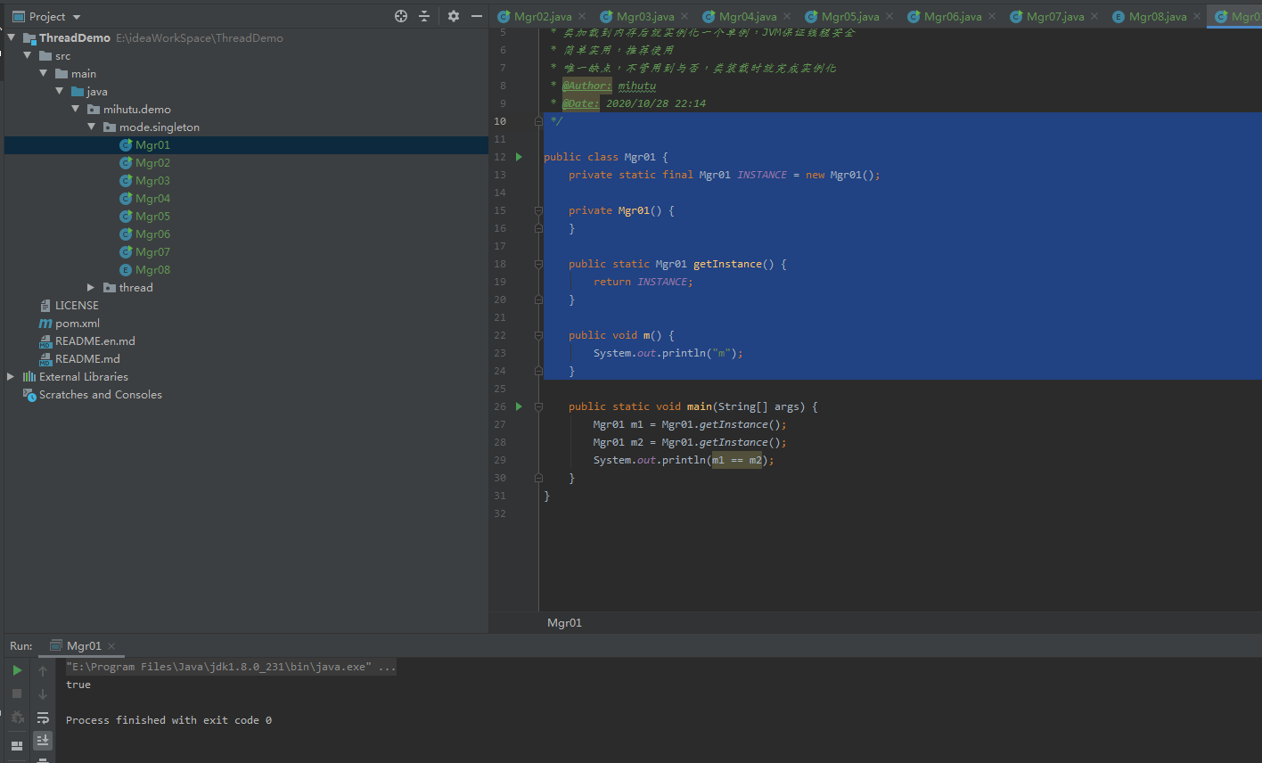
Task: Run main method from line 26 gutter
Action: pyautogui.click(x=519, y=406)
